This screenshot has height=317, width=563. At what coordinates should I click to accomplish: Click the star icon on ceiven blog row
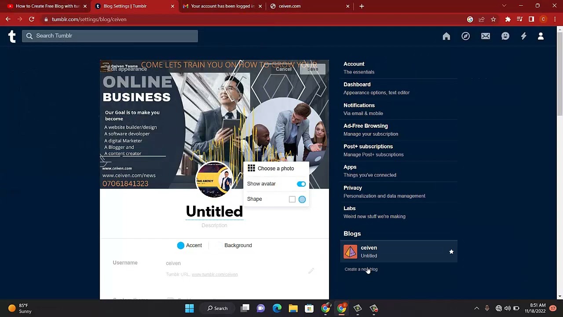(x=451, y=252)
